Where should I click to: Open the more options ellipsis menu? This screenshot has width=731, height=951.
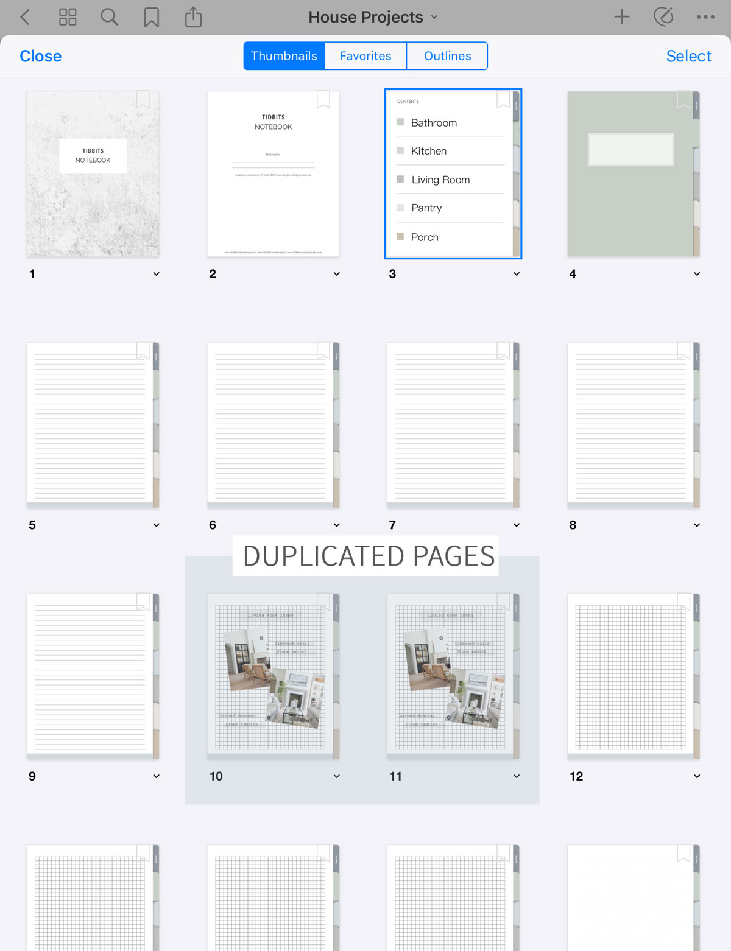click(706, 17)
